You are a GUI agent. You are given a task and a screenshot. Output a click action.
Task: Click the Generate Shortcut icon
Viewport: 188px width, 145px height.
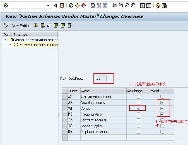pyautogui.click(x=149, y=6)
